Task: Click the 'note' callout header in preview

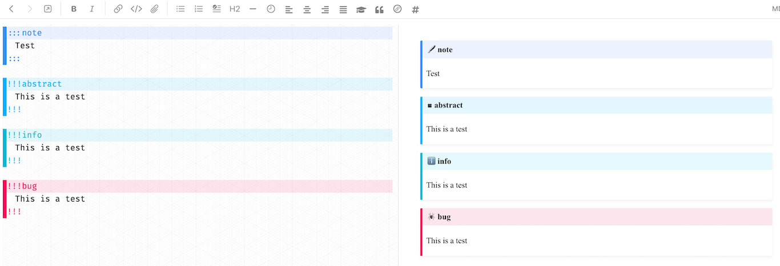Action: tap(597, 50)
